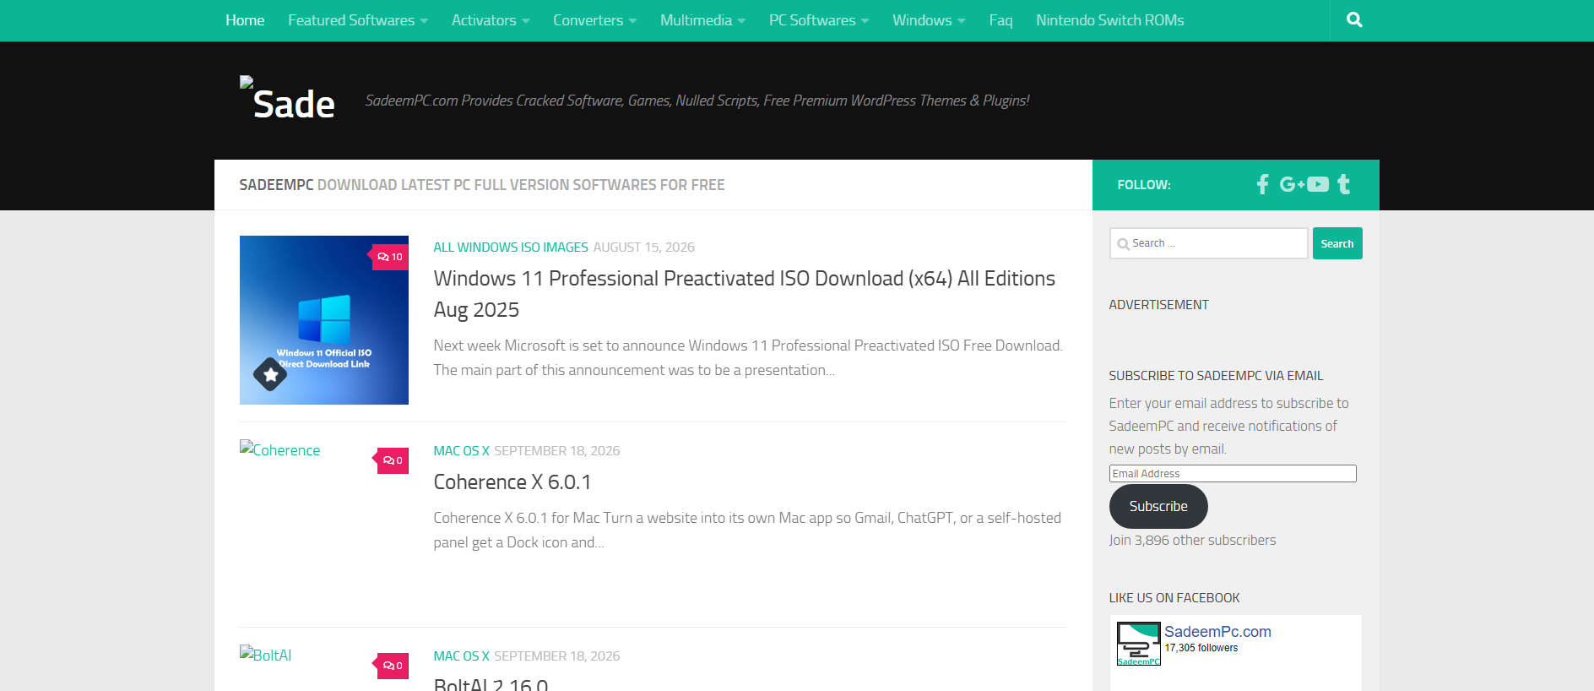
Task: Open comments badge showing 10 on Windows 11 post
Action: click(390, 257)
